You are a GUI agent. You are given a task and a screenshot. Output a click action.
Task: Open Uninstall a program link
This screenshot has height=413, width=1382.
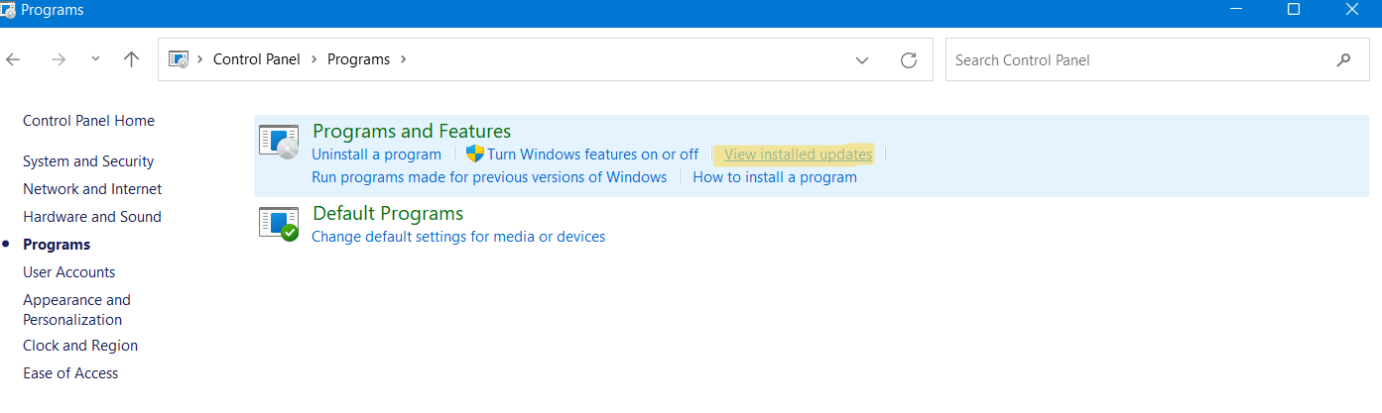coord(376,155)
